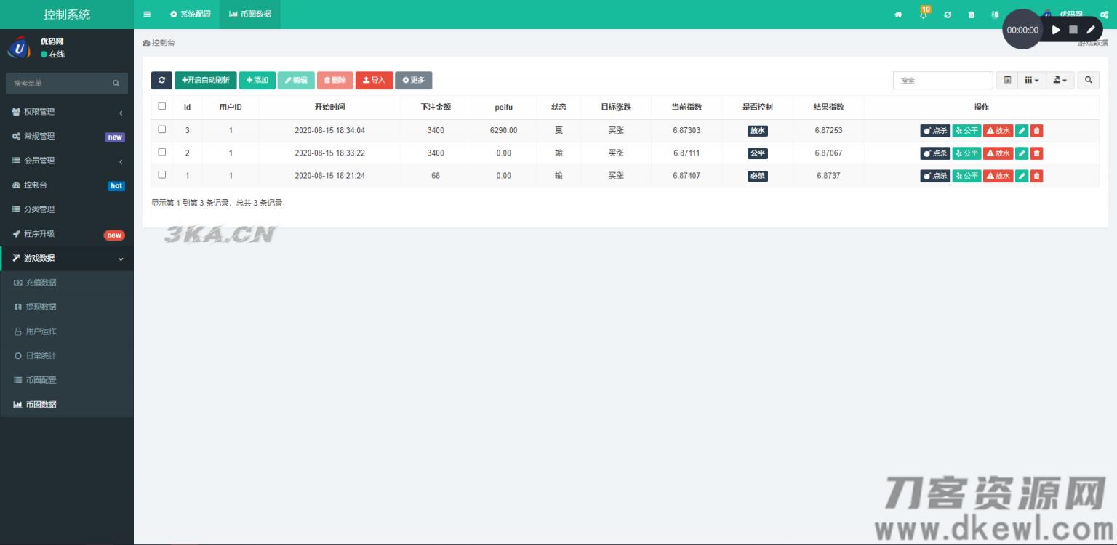Open the export dropdown in table toolbar

1060,81
